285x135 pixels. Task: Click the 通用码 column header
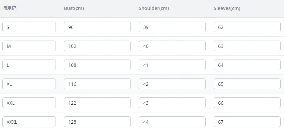click(9, 8)
